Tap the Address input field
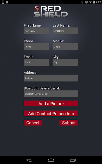Screen dimensions: 102x164 (x=51, y=78)
